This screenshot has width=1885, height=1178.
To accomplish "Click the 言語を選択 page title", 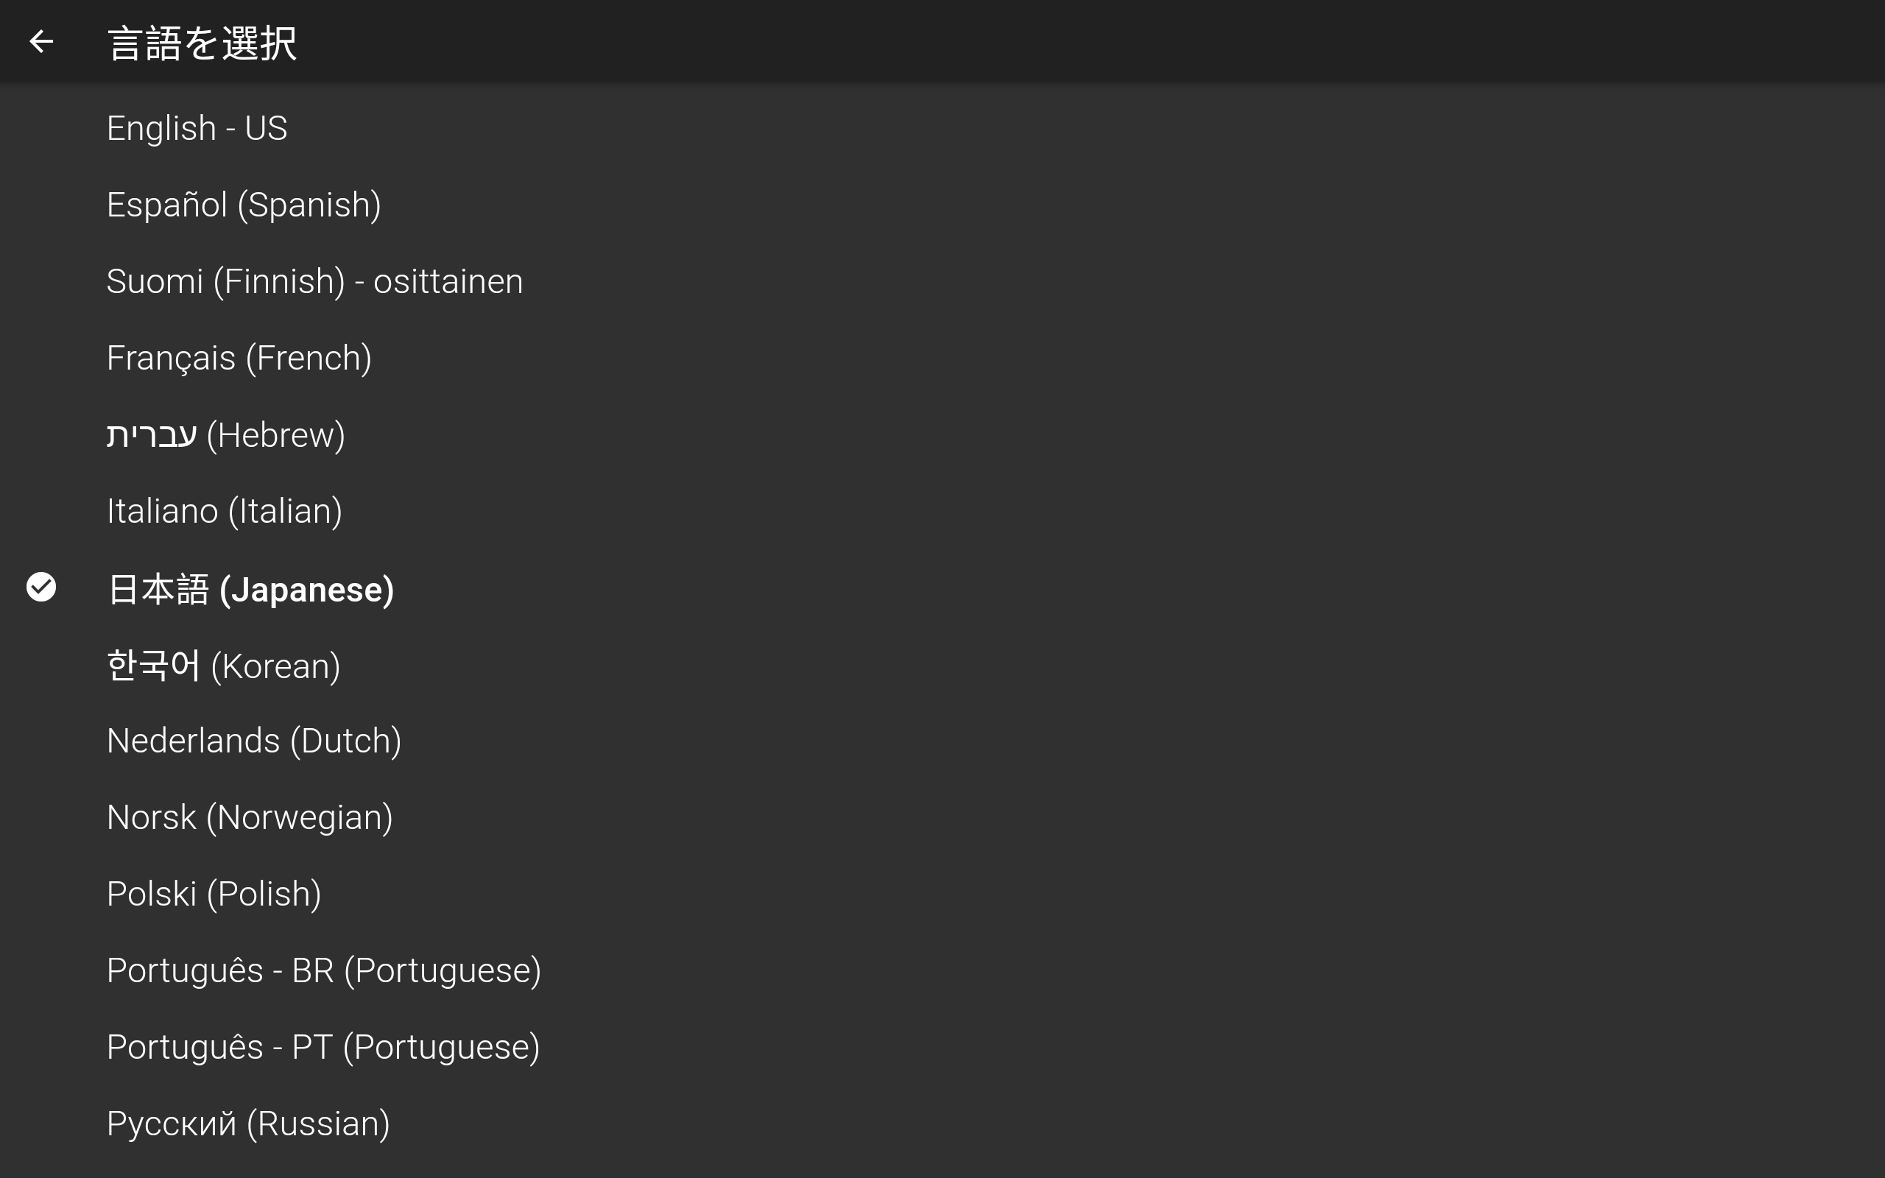I will click(202, 43).
